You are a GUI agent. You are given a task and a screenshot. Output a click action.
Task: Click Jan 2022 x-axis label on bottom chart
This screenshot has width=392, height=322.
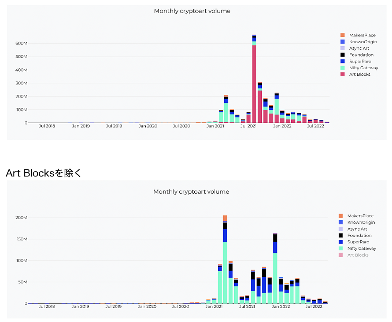(x=281, y=306)
